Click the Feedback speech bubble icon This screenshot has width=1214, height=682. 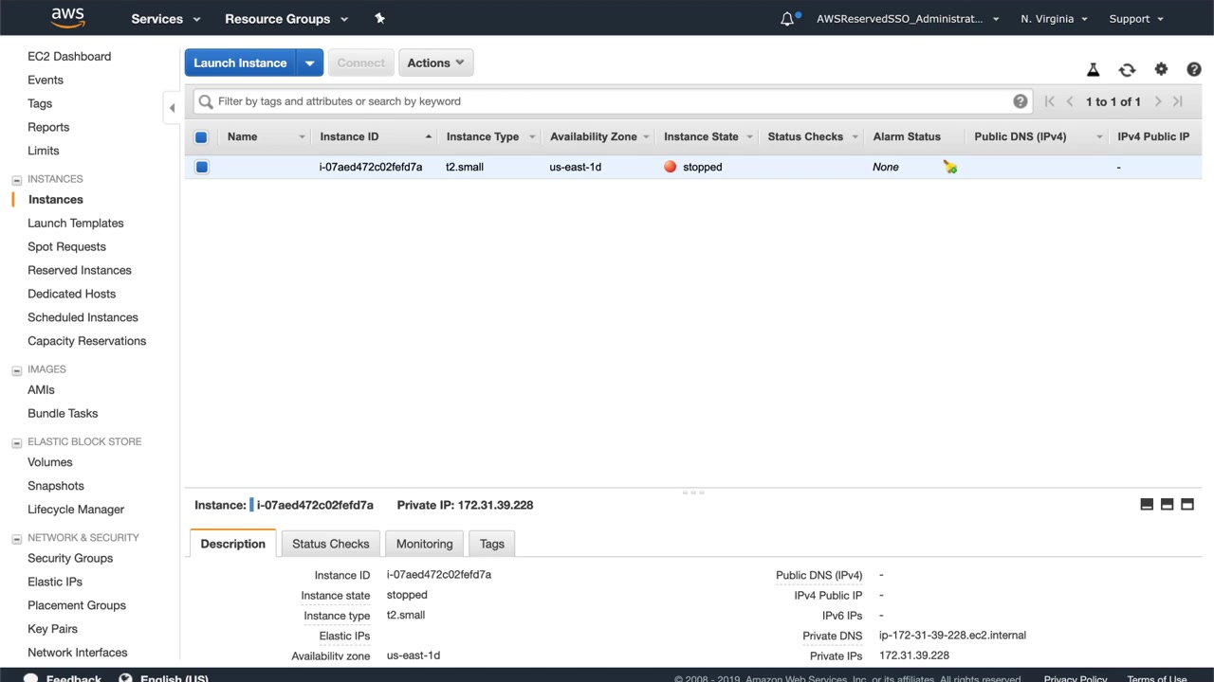tap(30, 678)
